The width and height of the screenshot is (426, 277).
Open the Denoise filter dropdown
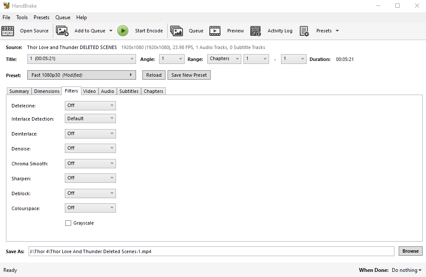tap(90, 148)
